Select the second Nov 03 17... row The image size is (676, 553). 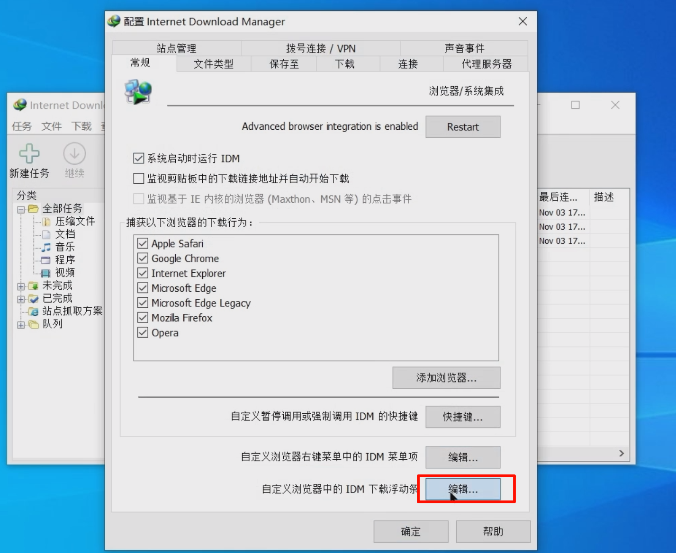pos(562,227)
